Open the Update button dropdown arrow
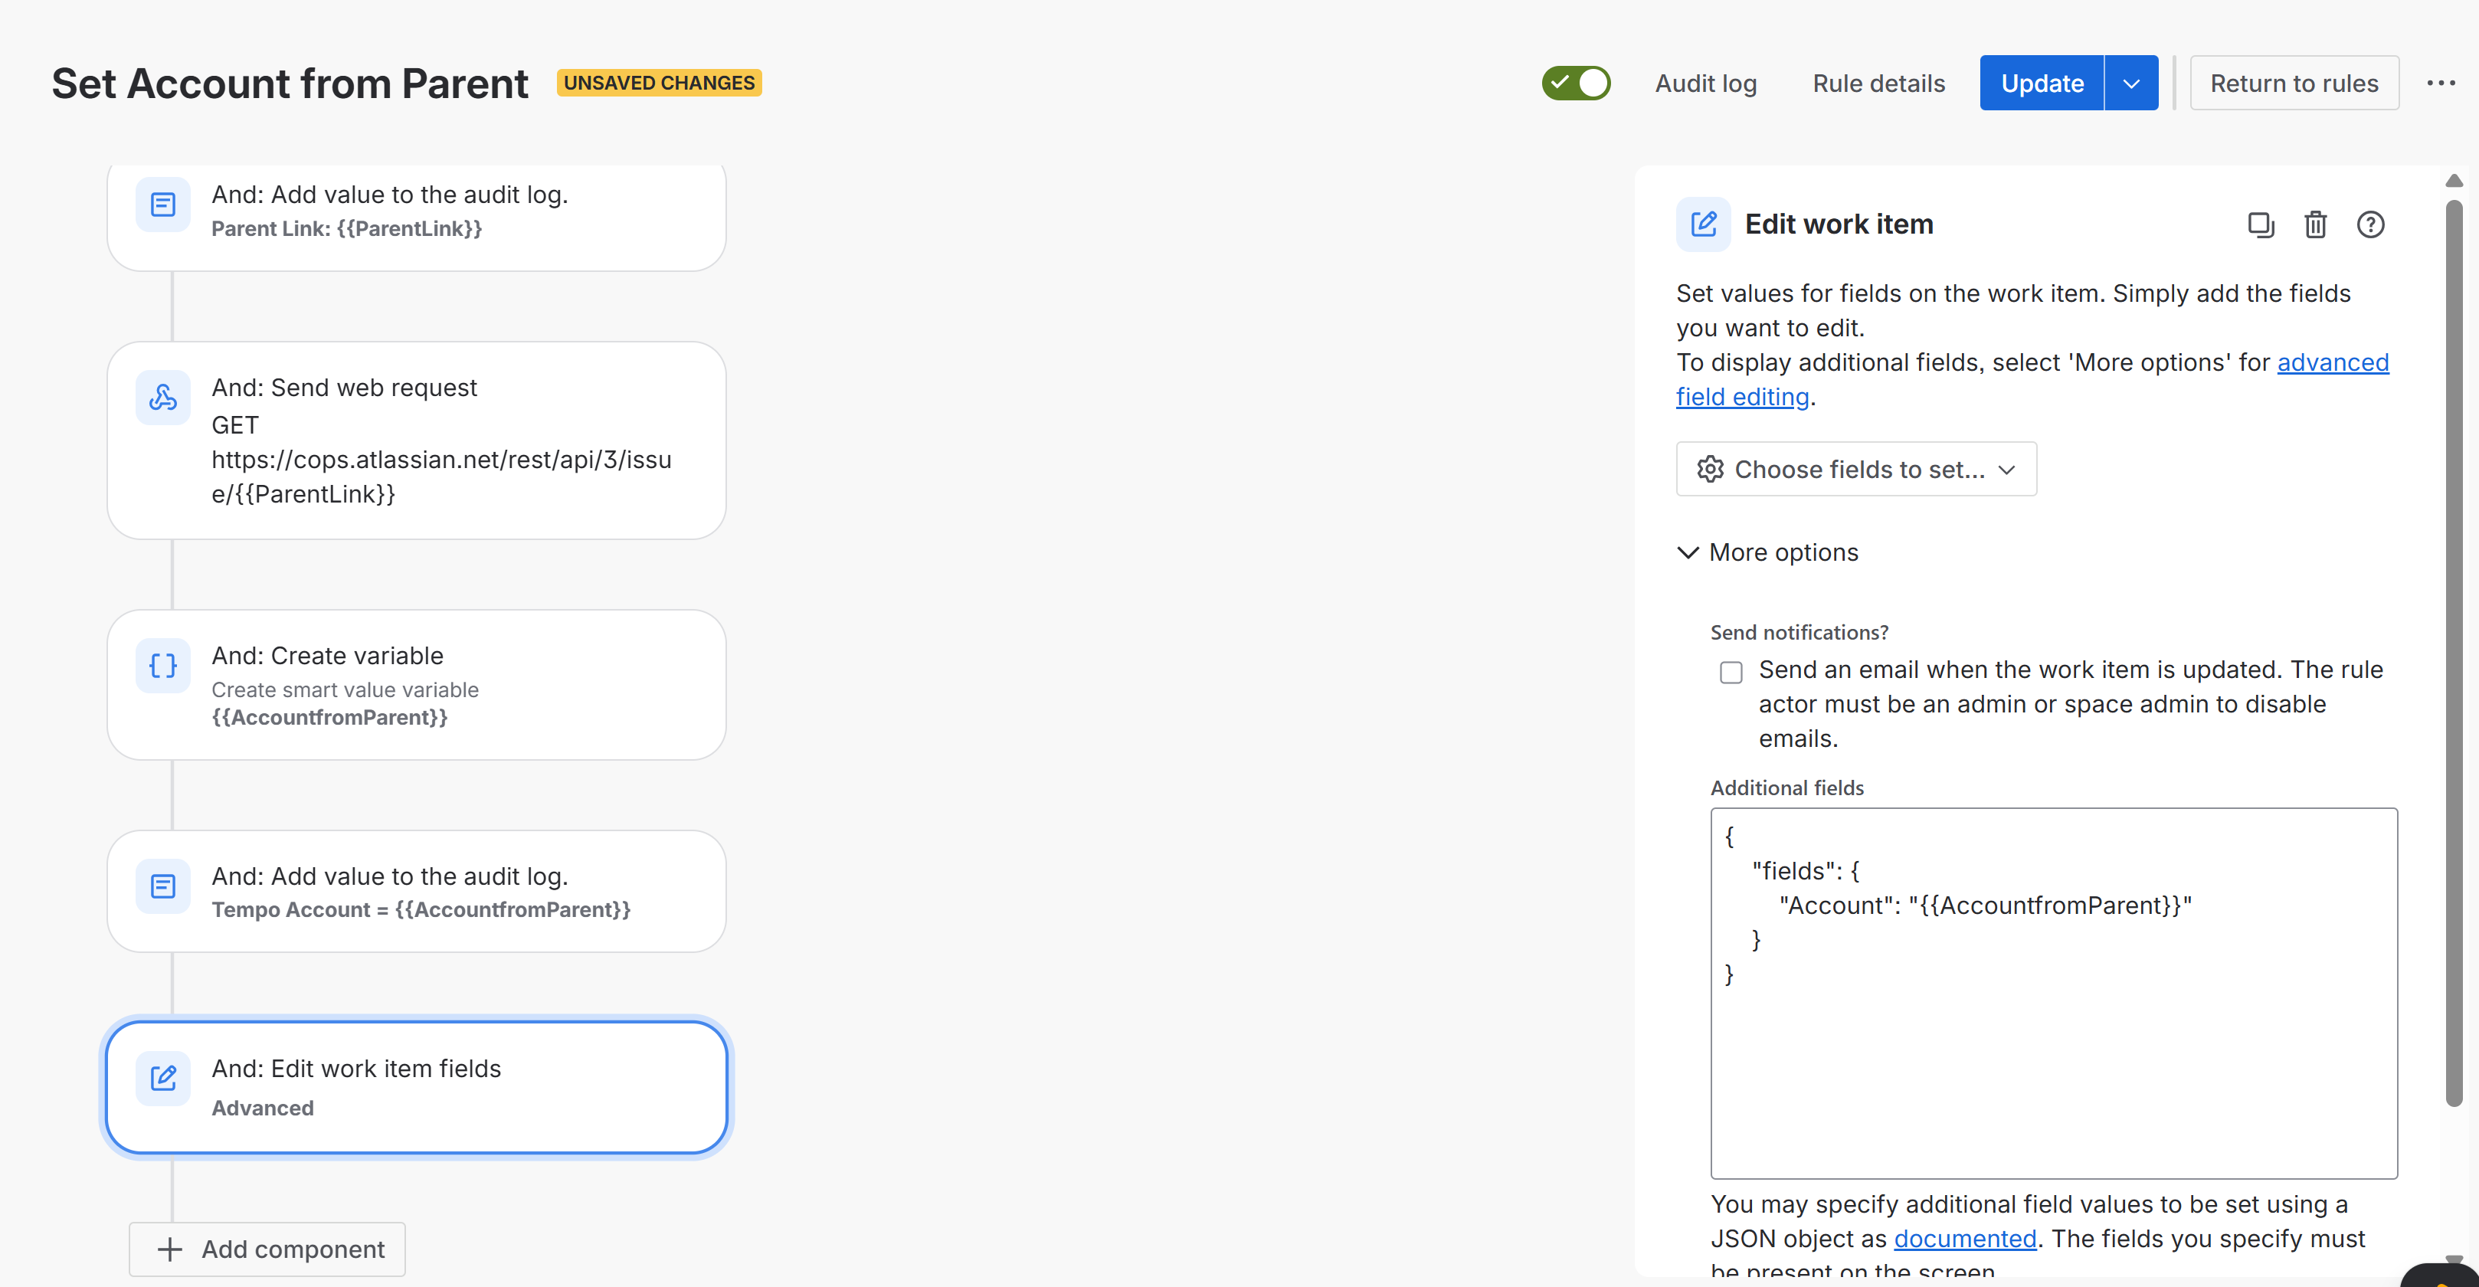Viewport: 2479px width, 1287px height. click(2132, 83)
